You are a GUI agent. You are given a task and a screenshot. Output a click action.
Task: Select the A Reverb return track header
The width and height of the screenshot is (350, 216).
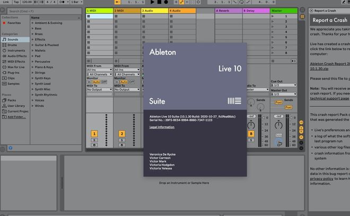pyautogui.click(x=228, y=10)
